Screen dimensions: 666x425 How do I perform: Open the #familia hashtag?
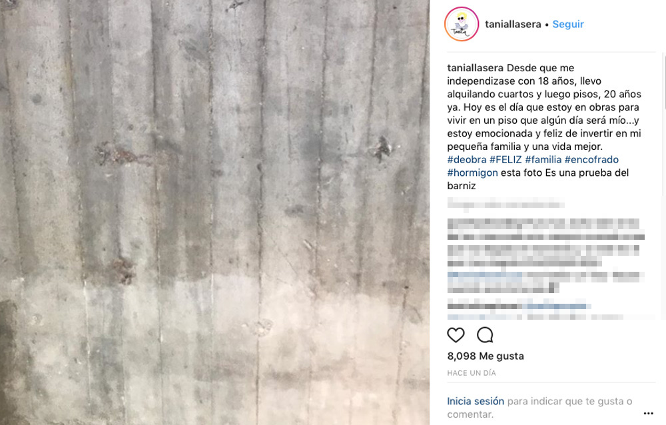(543, 160)
